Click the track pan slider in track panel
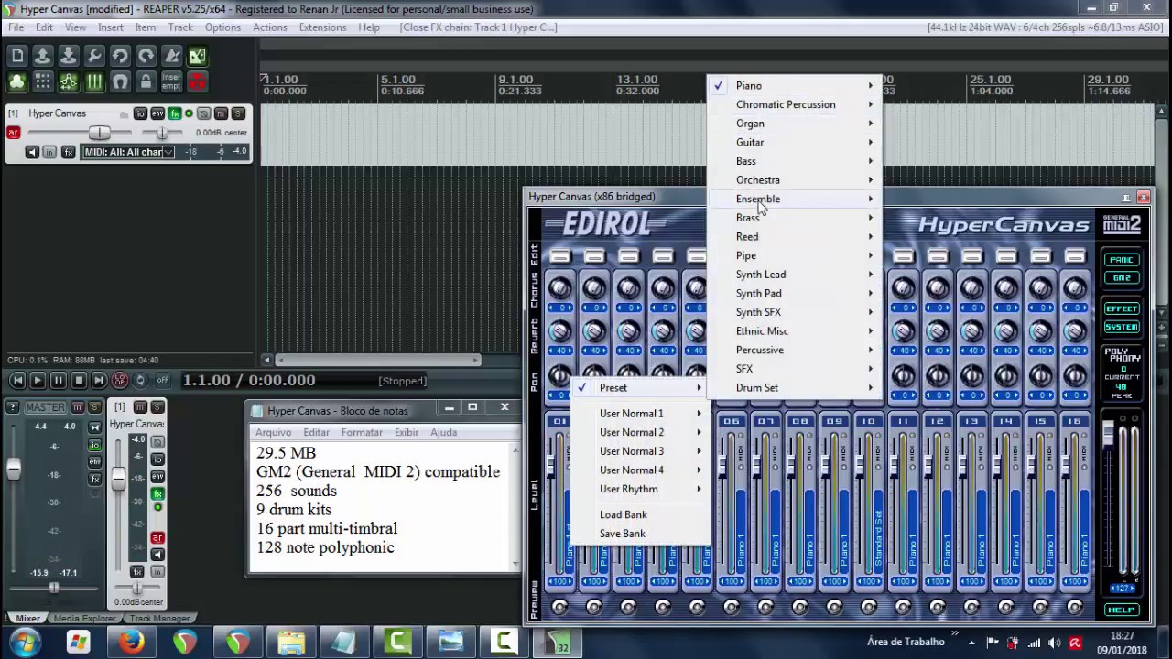1172x659 pixels. (x=162, y=133)
